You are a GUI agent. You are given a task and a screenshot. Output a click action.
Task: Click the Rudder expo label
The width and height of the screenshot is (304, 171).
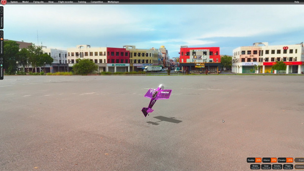pyautogui.click(x=251, y=160)
